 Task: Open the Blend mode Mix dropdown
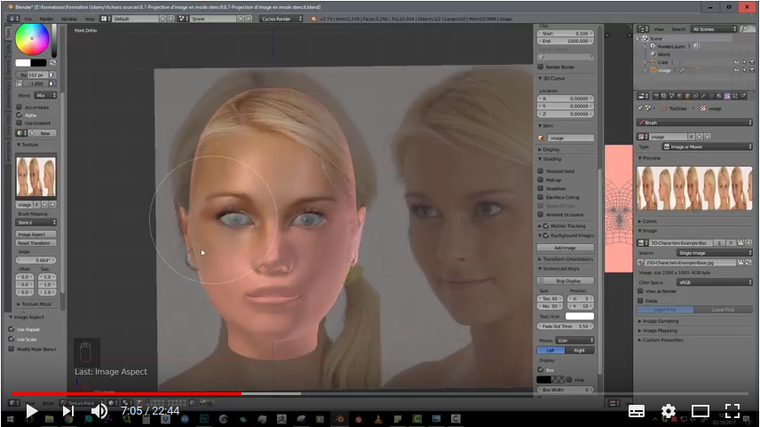[45, 96]
